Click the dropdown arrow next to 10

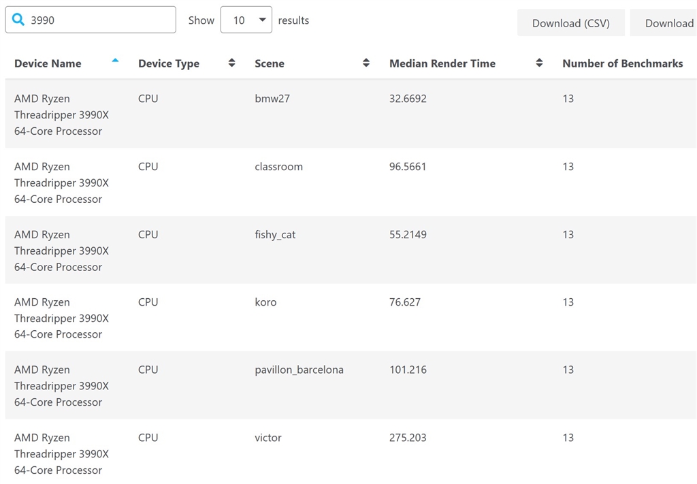[x=262, y=20]
